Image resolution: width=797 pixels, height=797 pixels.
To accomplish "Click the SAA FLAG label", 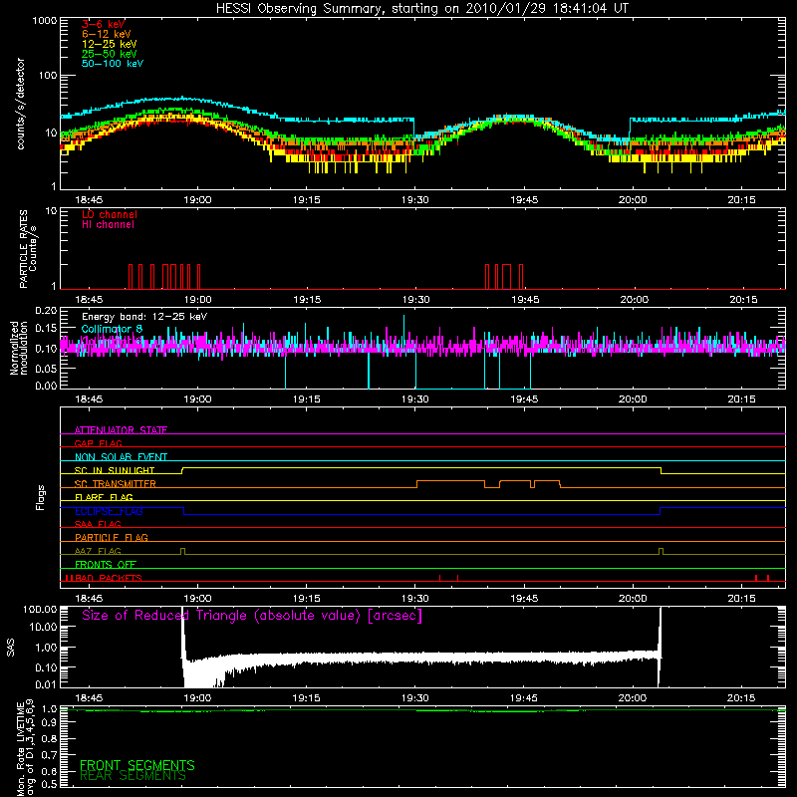I will (98, 524).
